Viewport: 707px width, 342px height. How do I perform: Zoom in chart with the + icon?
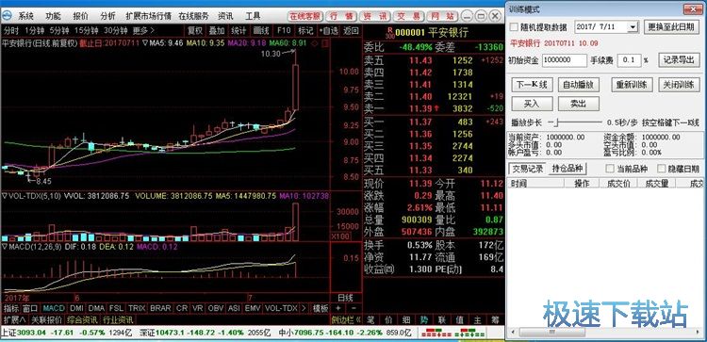coord(338,308)
